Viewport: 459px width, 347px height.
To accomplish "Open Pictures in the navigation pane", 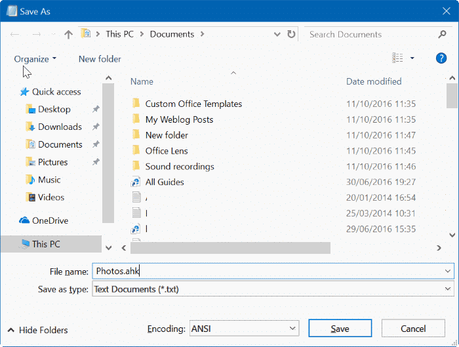I will pos(52,162).
